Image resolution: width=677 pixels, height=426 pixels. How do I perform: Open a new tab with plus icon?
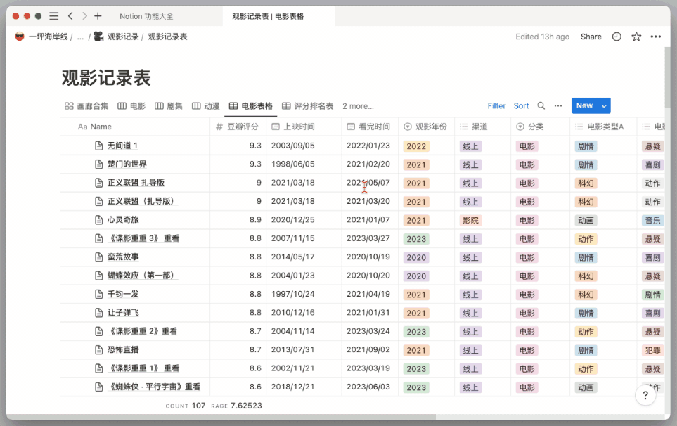coord(98,16)
